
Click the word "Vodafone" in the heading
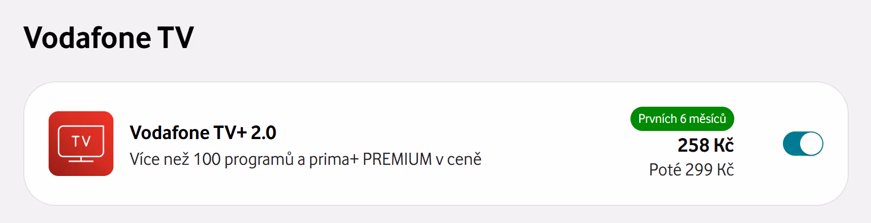(87, 37)
